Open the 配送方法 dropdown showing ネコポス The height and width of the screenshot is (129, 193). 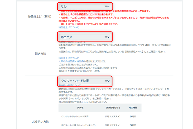[x=85, y=37]
